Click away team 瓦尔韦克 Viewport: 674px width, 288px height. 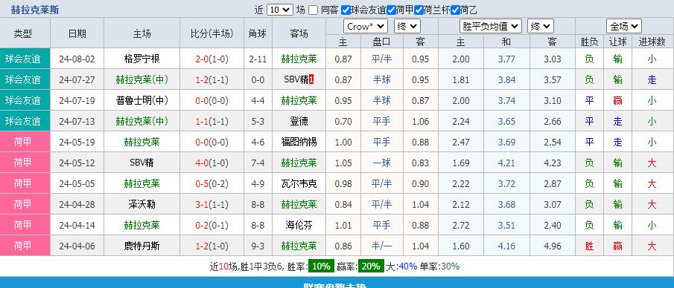(299, 183)
